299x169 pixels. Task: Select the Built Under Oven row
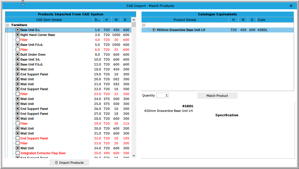tap(68, 54)
